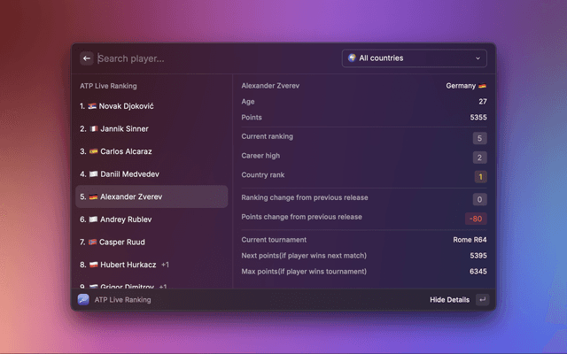Screen dimensions: 567x354
Task: Click the Search player input field
Action: tap(213, 58)
